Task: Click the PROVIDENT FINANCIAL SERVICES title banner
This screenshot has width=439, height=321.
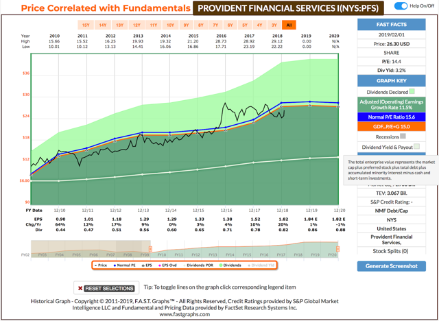Action: pos(288,8)
